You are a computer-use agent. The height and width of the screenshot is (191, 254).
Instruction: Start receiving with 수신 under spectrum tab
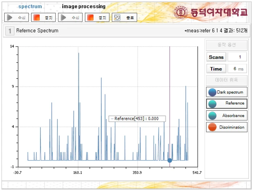[x=16, y=17]
